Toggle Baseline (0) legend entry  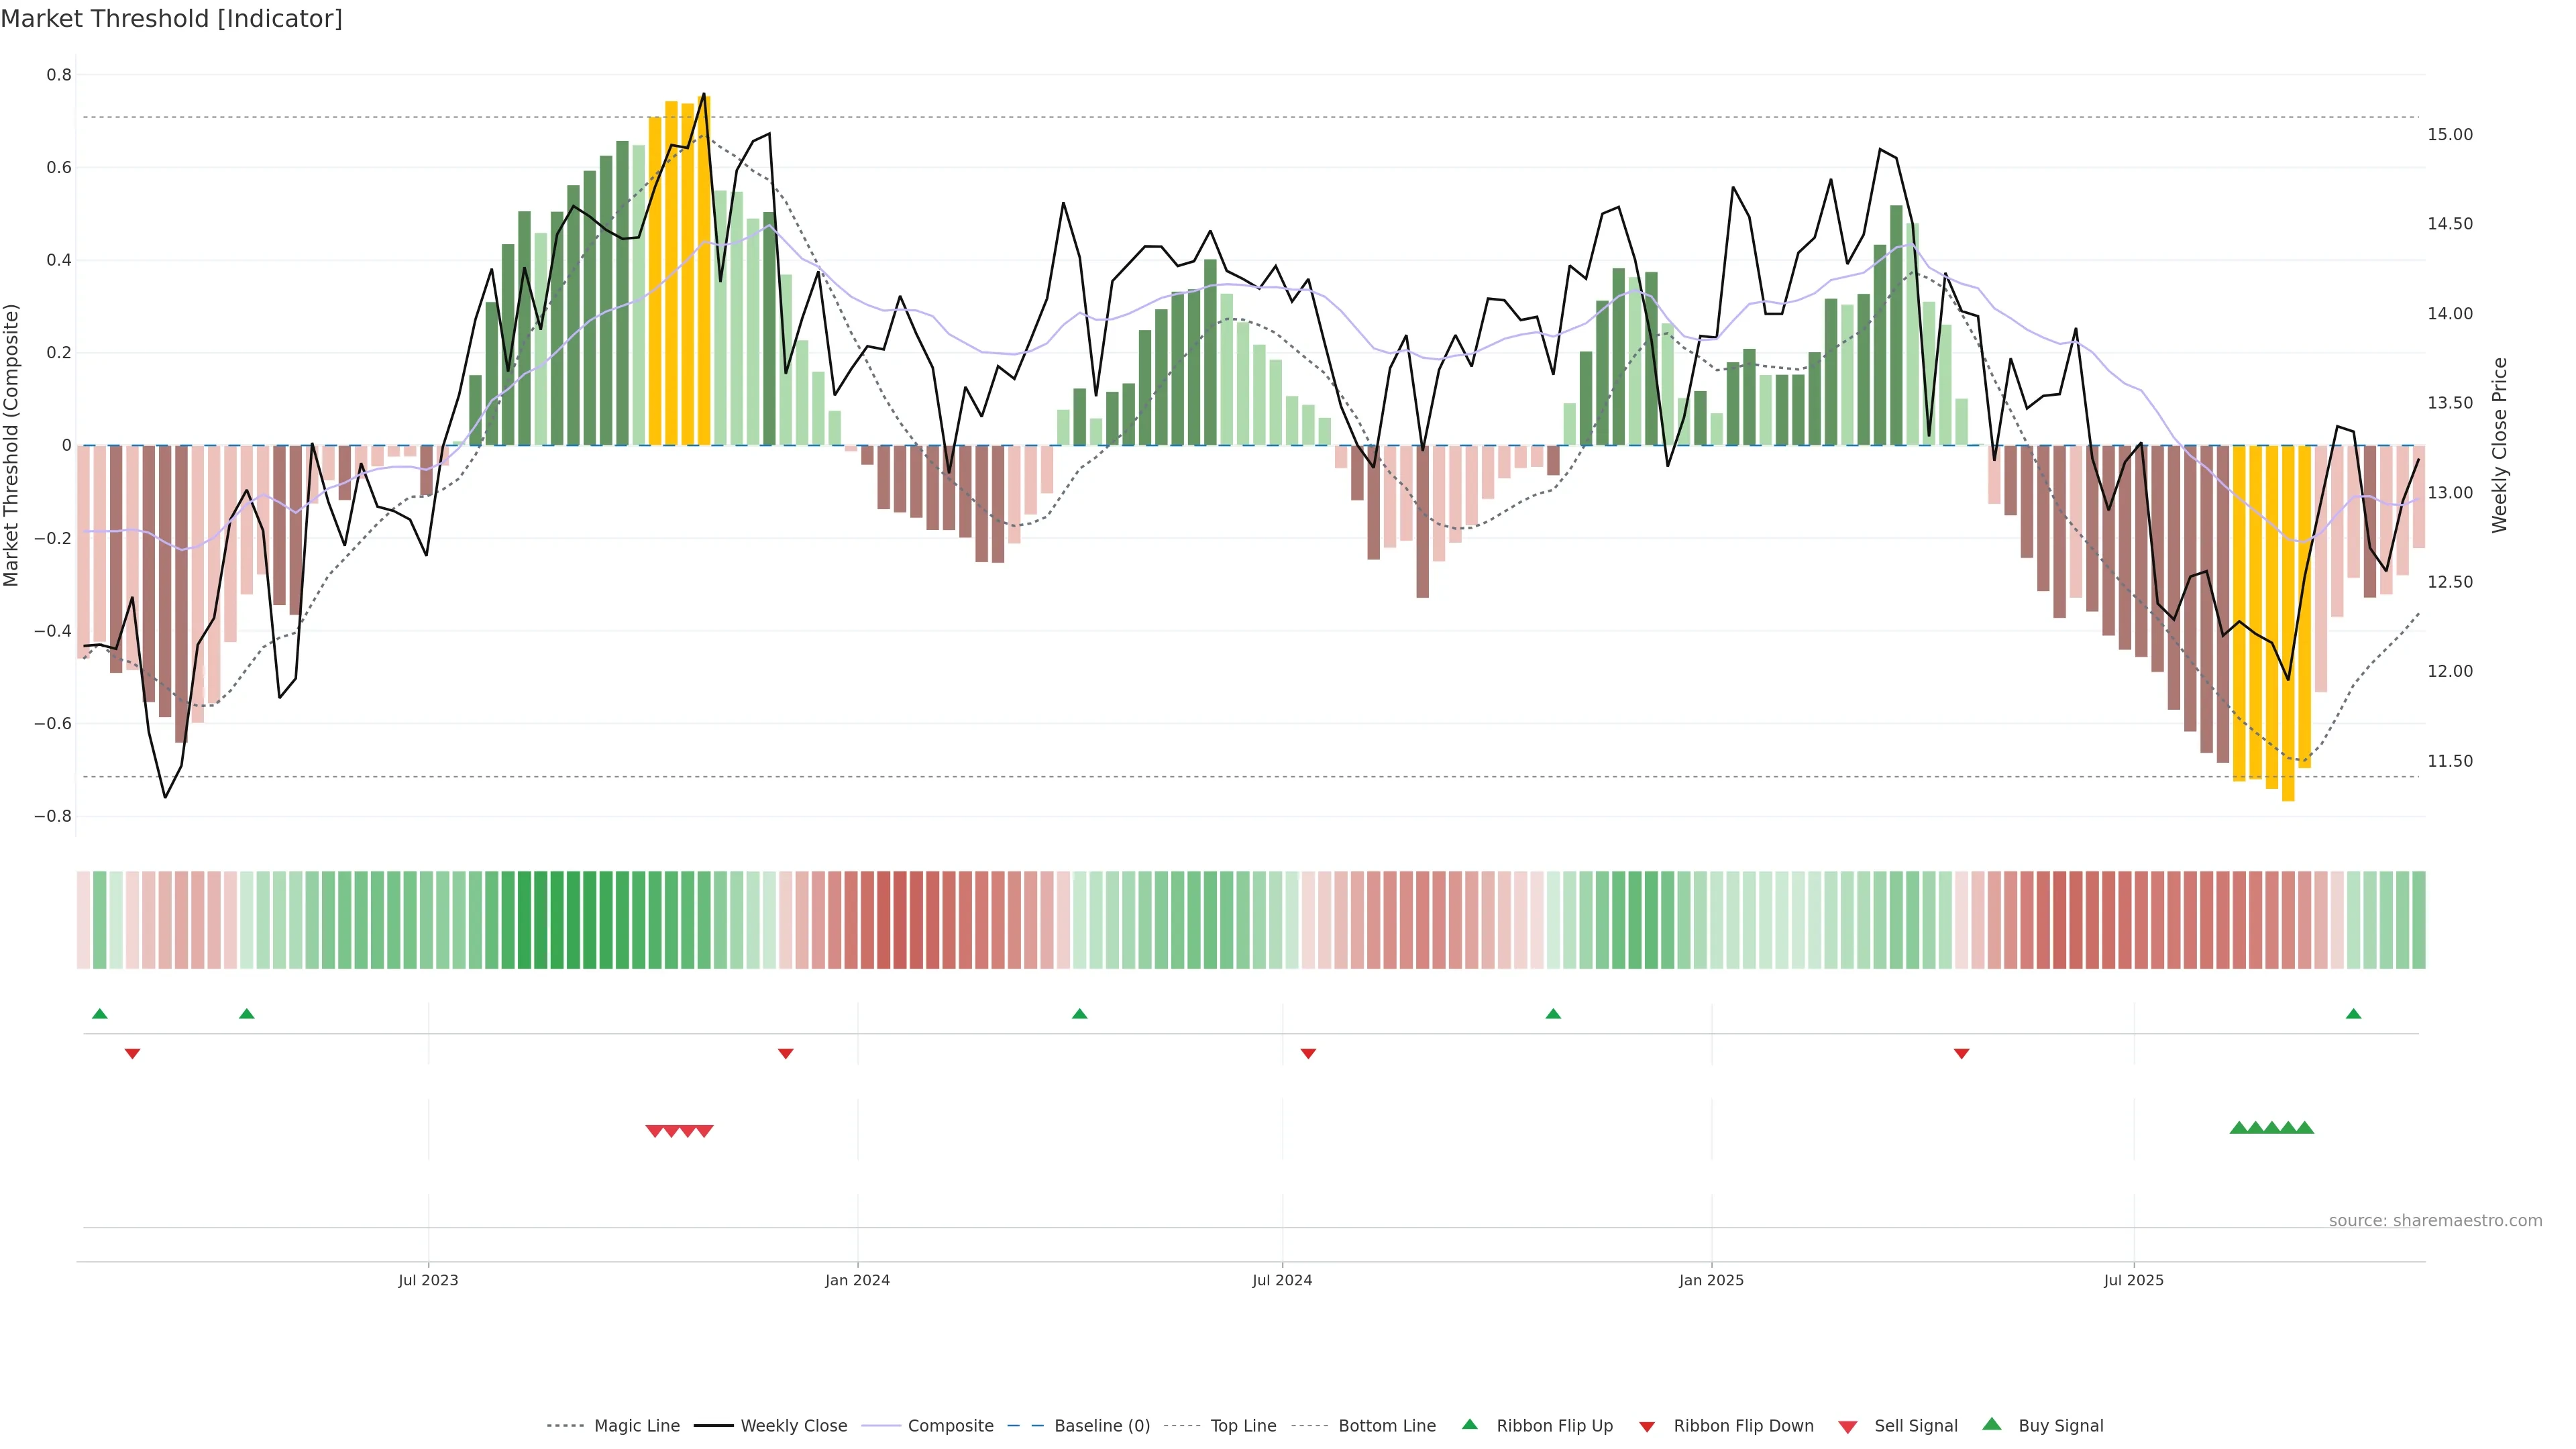(1101, 1426)
